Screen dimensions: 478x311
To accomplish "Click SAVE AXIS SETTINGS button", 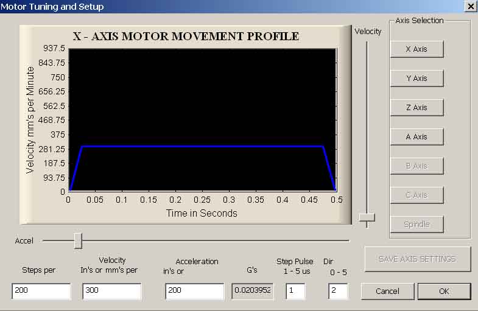I will [417, 259].
